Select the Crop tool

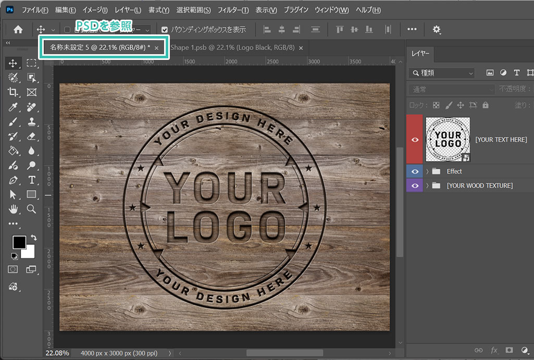pyautogui.click(x=13, y=92)
